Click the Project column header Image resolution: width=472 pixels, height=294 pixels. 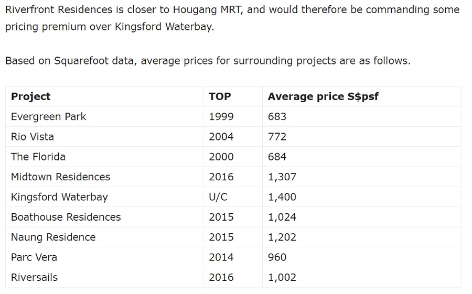(31, 96)
